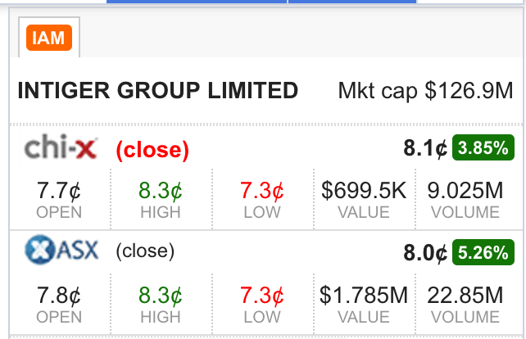The image size is (526, 339).
Task: Click the ASX last price 8.0¢
Action: point(425,252)
